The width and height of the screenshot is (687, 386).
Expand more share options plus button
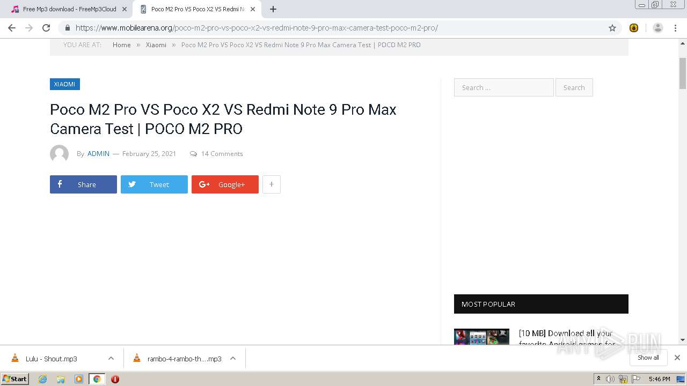[272, 184]
